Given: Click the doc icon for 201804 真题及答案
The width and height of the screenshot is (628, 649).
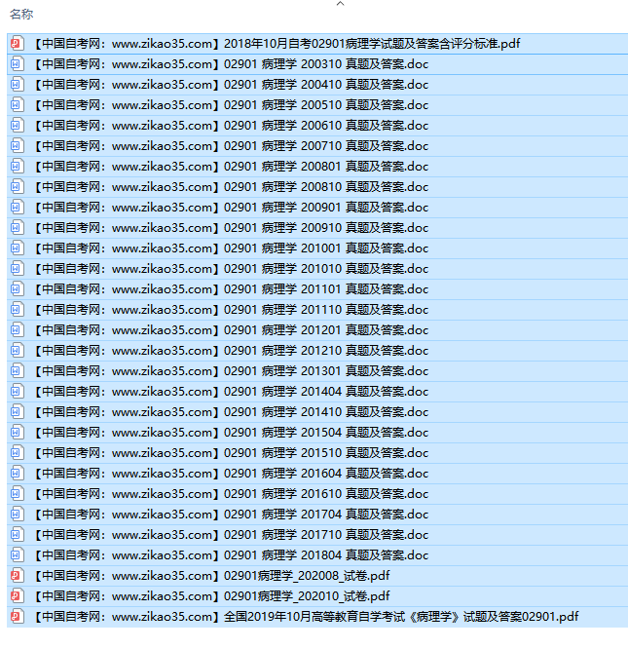Looking at the screenshot, I should pos(17,555).
